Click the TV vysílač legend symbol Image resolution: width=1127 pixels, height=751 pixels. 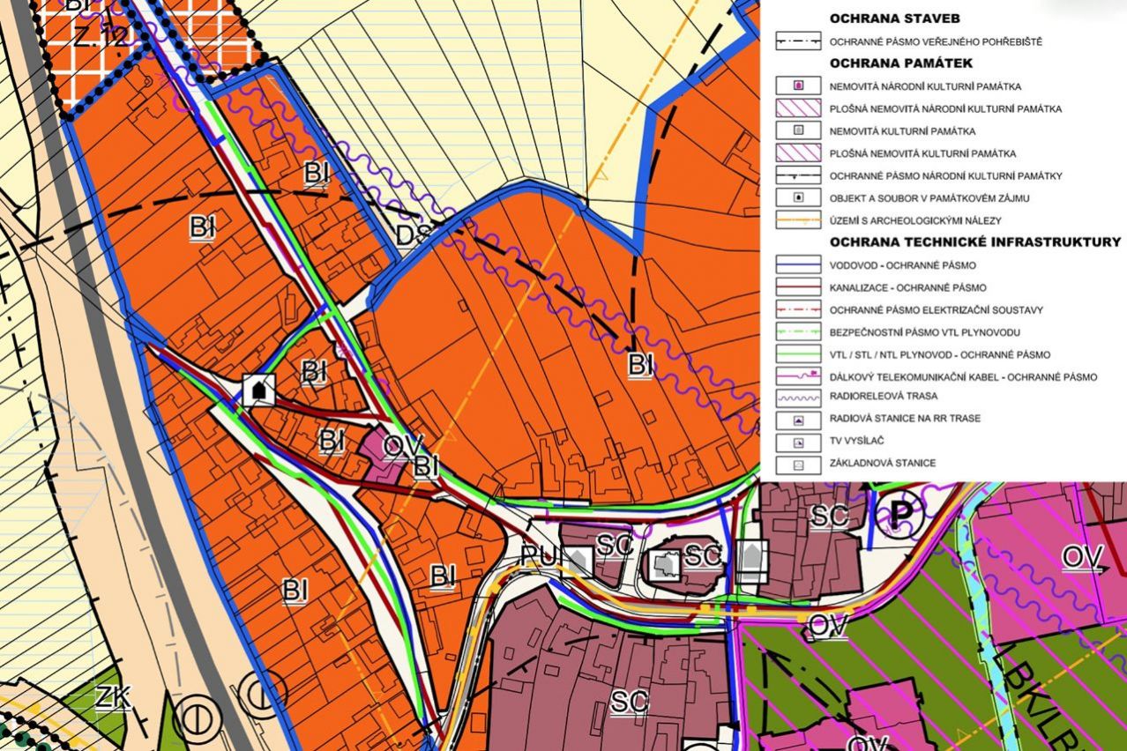tap(798, 441)
